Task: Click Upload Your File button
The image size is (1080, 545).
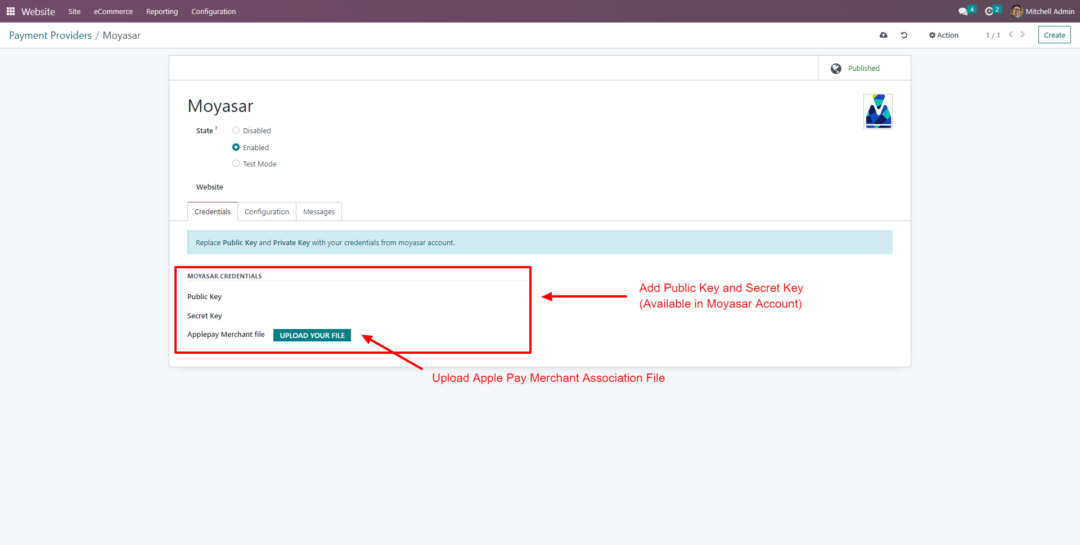Action: [x=312, y=335]
